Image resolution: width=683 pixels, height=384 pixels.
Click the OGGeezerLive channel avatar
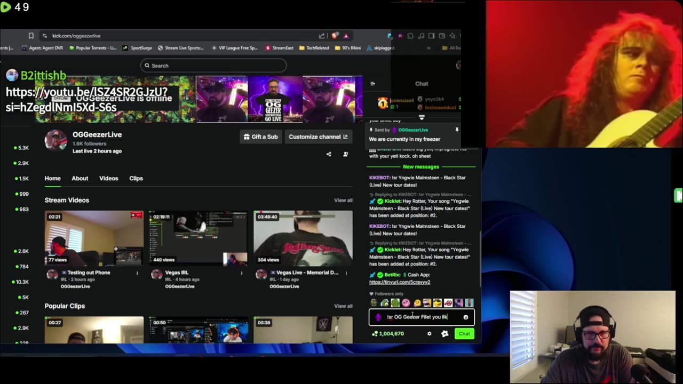[55, 141]
